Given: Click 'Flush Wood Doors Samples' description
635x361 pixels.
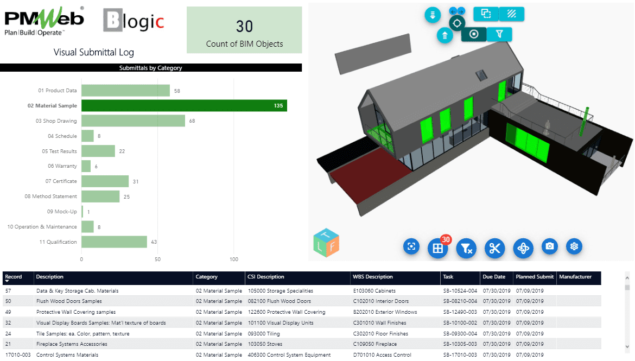Looking at the screenshot, I should [x=69, y=301].
